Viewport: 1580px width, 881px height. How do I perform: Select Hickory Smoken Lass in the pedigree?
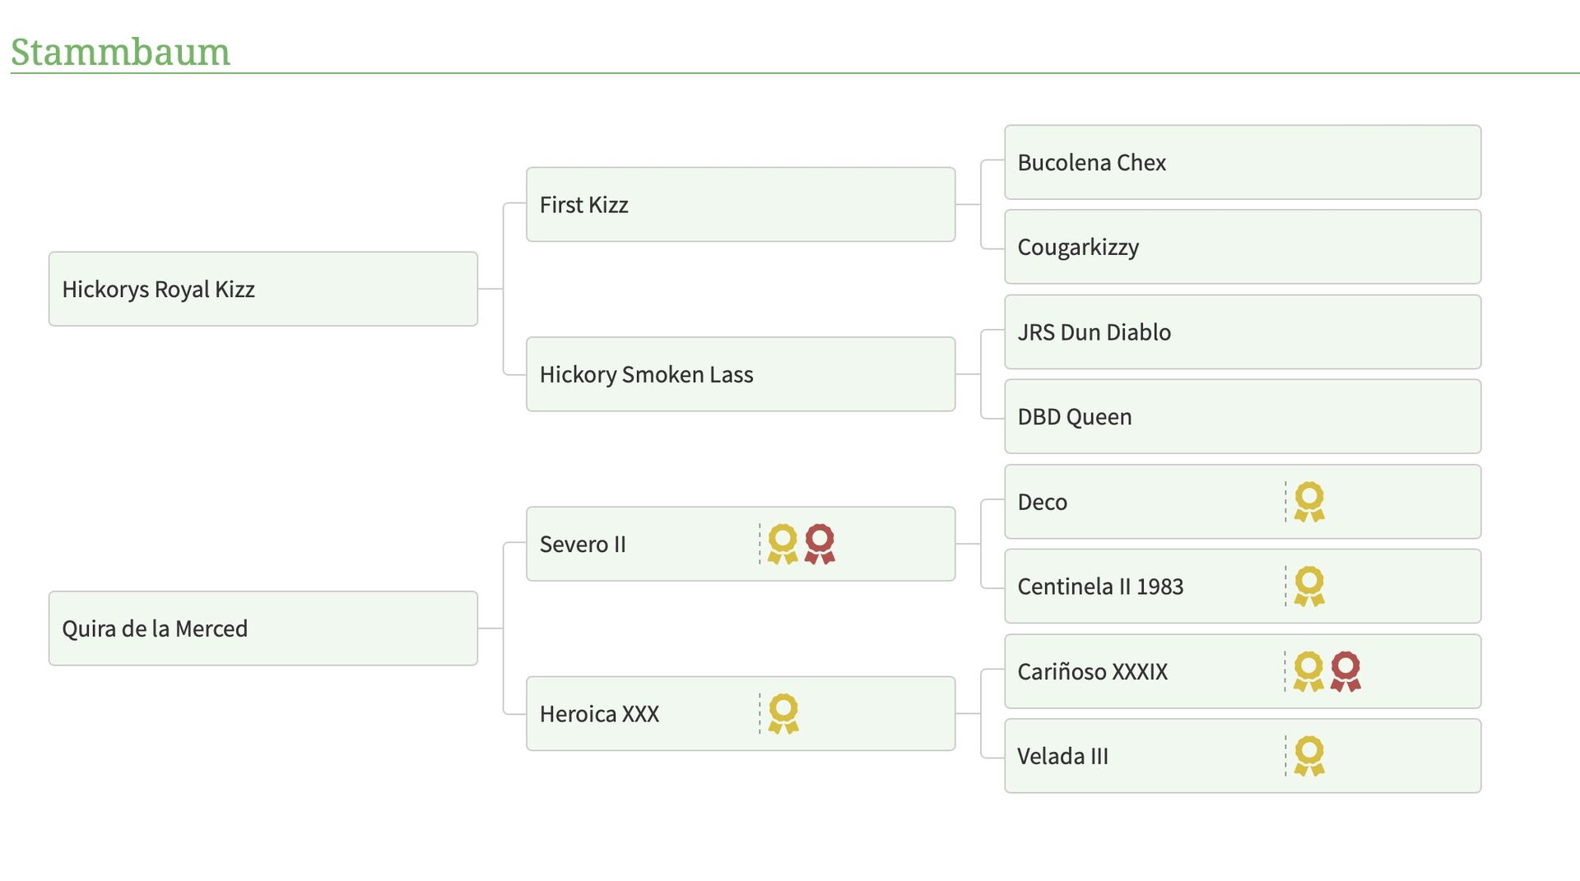741,374
